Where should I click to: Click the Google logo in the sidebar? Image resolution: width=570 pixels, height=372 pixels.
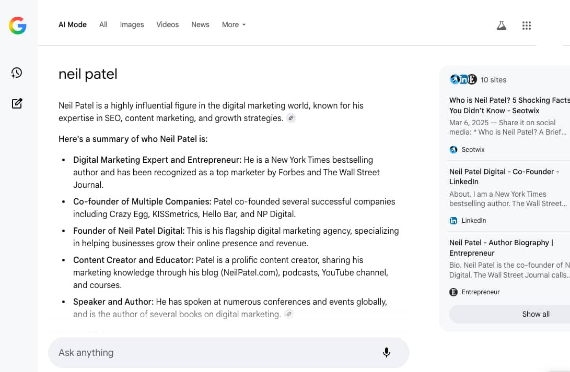click(18, 25)
